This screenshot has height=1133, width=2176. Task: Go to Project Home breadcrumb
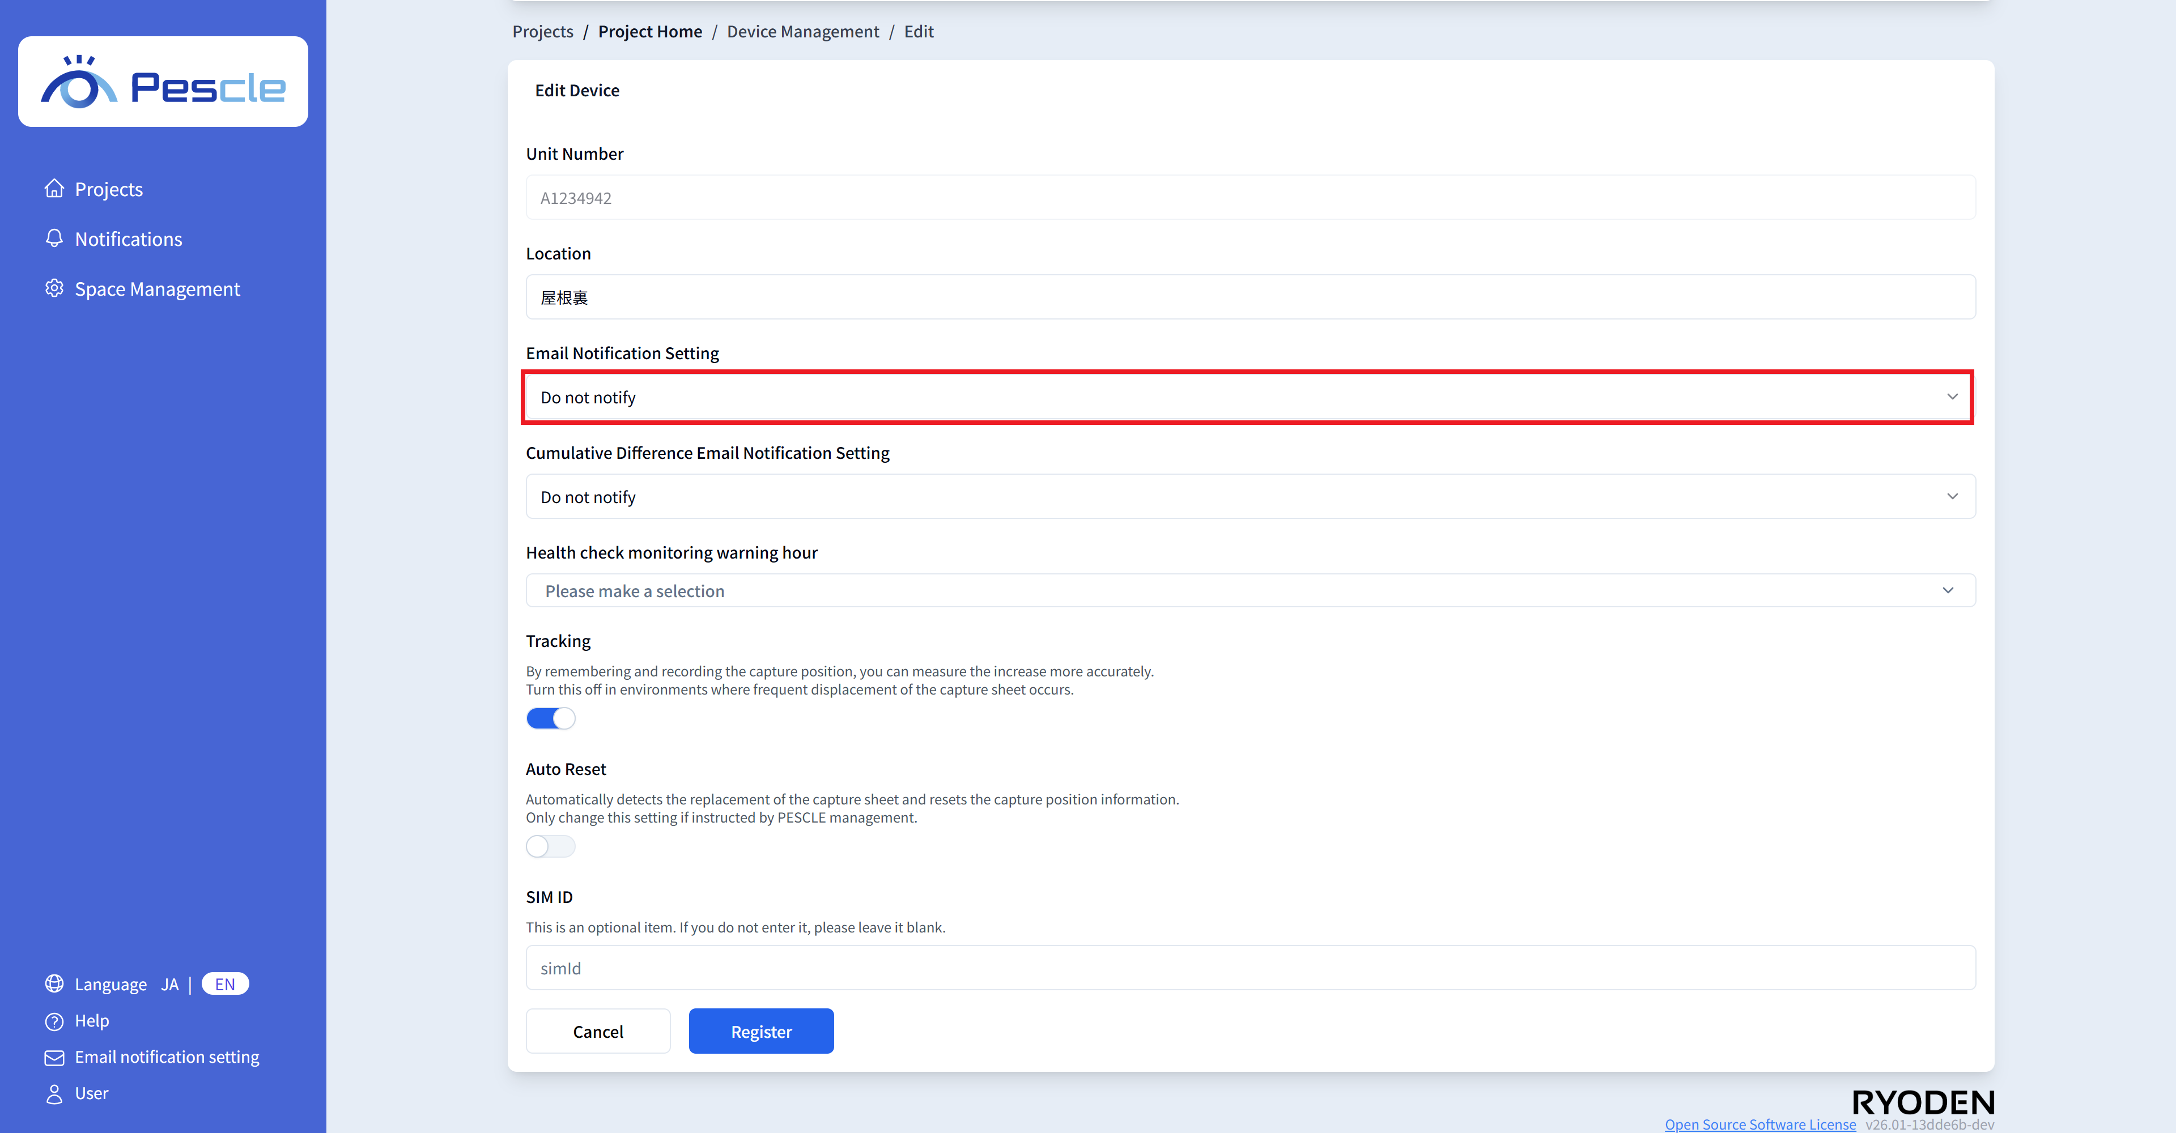(649, 31)
